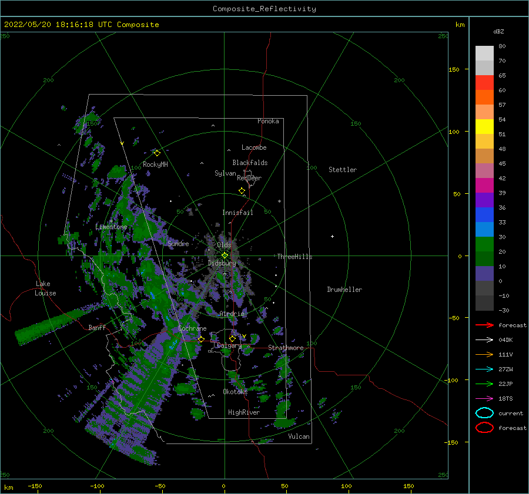Pick the red swatch between 65 and 60

[484, 83]
